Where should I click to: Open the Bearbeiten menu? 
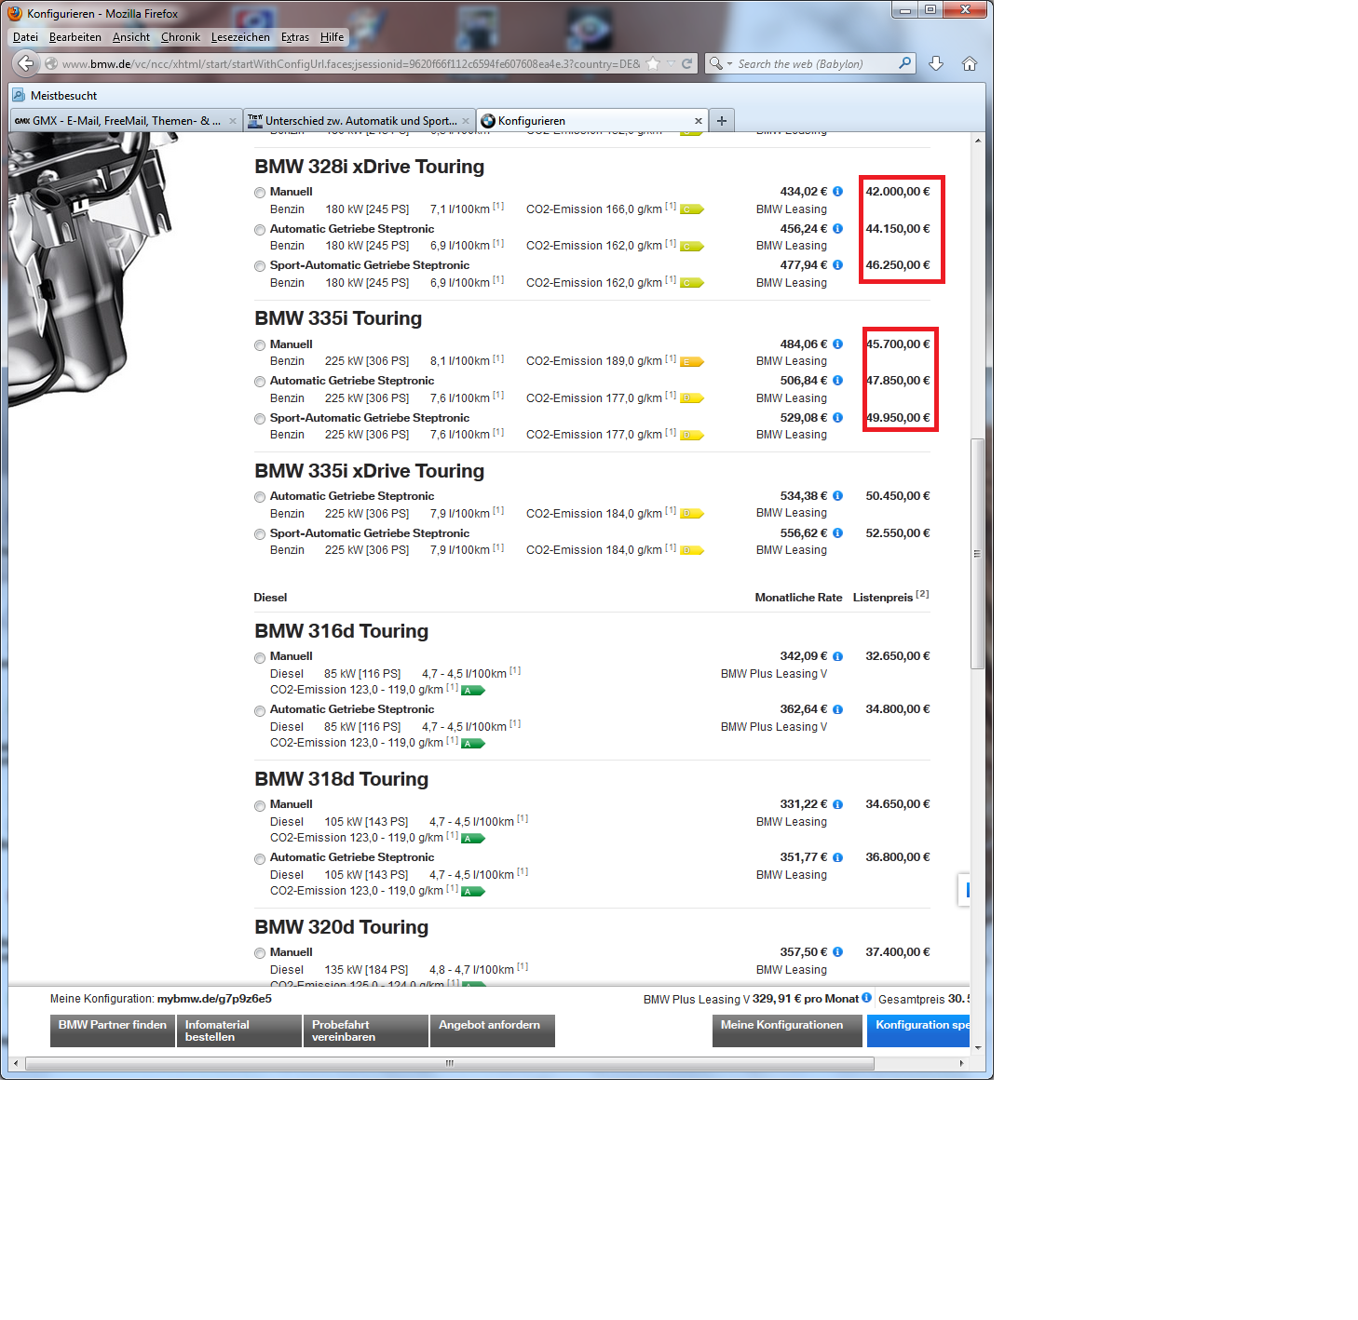75,37
